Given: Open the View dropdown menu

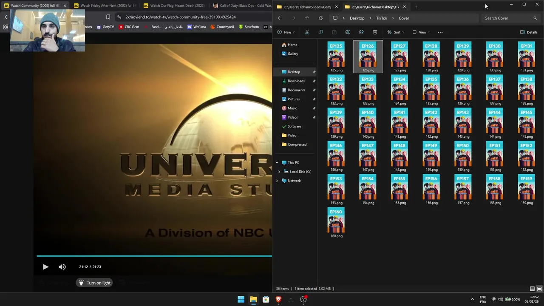Looking at the screenshot, I should [421, 32].
